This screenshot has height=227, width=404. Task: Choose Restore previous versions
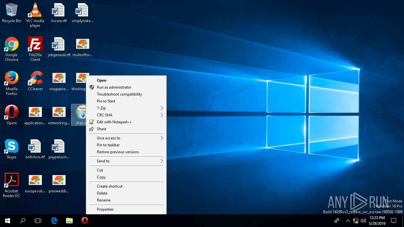pyautogui.click(x=126, y=152)
